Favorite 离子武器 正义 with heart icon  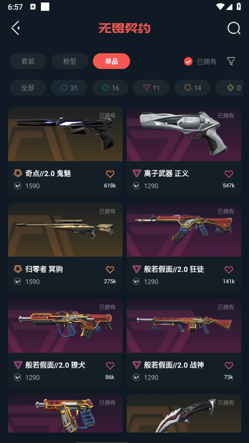click(x=229, y=174)
